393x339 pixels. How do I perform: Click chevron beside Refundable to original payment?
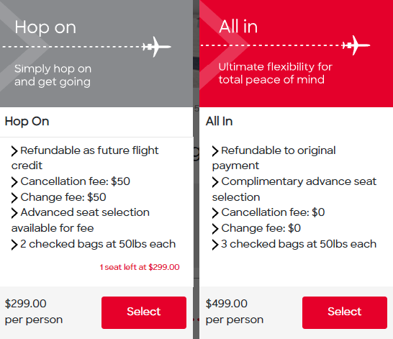click(215, 151)
